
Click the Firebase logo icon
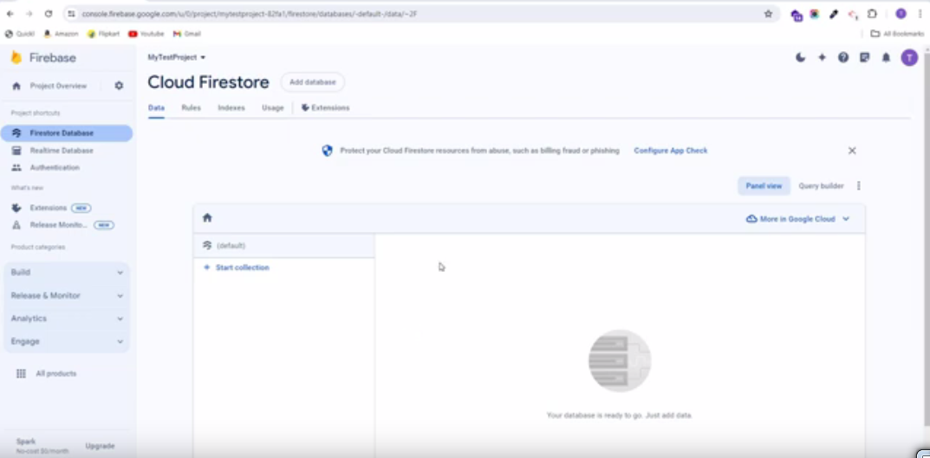pyautogui.click(x=16, y=57)
